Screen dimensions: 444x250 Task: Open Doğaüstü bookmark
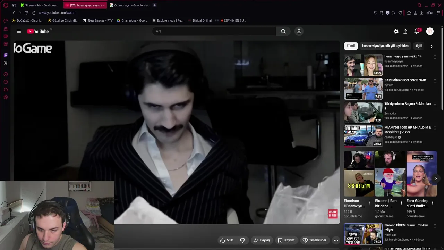(x=27, y=20)
